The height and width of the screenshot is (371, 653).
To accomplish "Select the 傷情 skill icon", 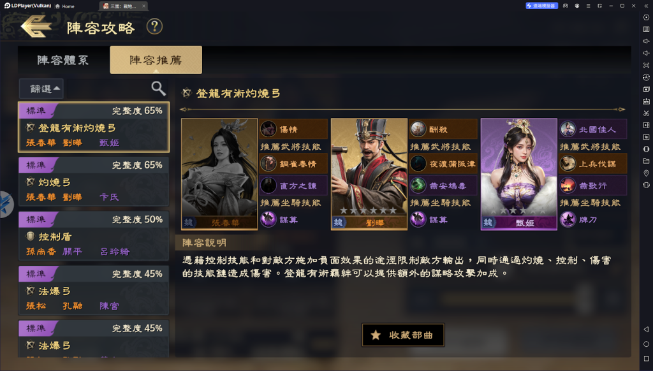I will coord(268,129).
